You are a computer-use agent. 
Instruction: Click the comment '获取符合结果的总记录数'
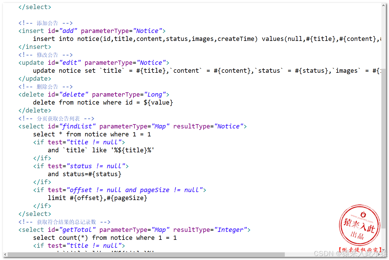(x=64, y=222)
